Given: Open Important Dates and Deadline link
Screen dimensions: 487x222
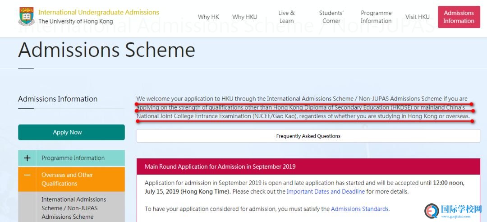Looking at the screenshot, I should pos(326,191).
